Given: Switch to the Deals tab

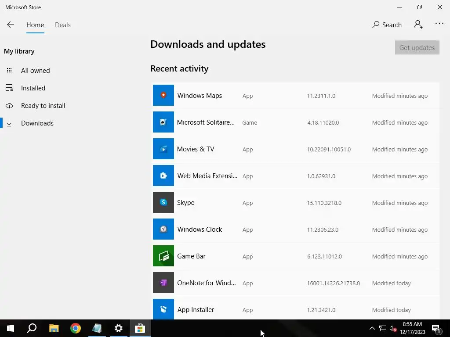Looking at the screenshot, I should tap(62, 25).
